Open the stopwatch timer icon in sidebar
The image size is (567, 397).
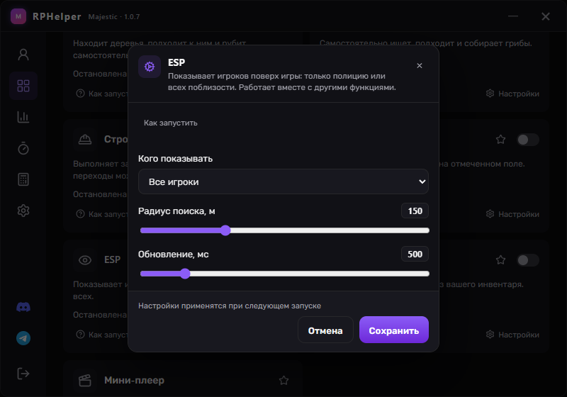coord(23,148)
